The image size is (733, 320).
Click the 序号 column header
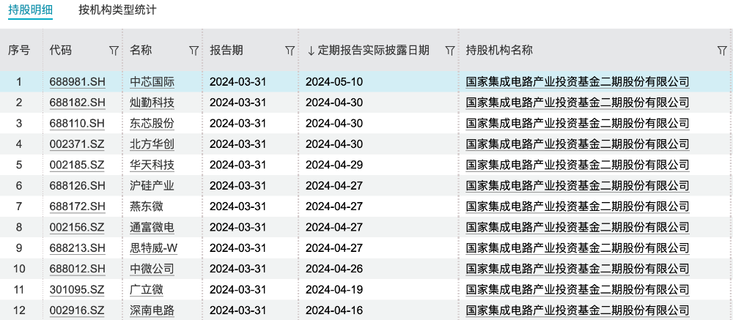click(19, 51)
